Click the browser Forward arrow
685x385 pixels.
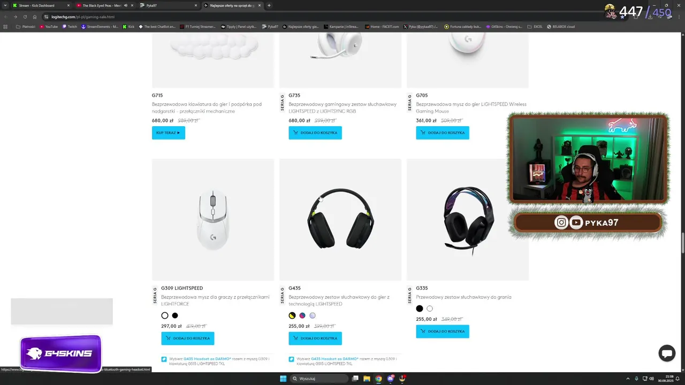pos(15,17)
